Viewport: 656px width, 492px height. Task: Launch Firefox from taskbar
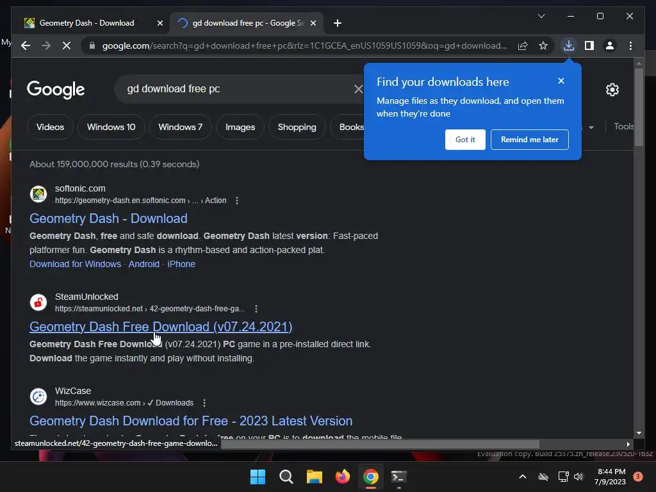coord(343,477)
